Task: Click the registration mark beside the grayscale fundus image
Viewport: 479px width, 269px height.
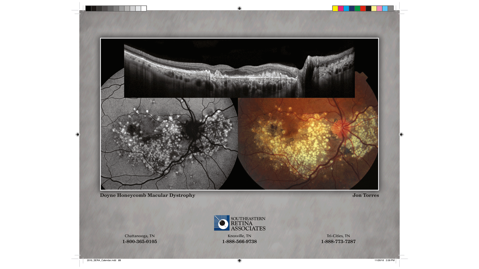Action: tap(78, 134)
